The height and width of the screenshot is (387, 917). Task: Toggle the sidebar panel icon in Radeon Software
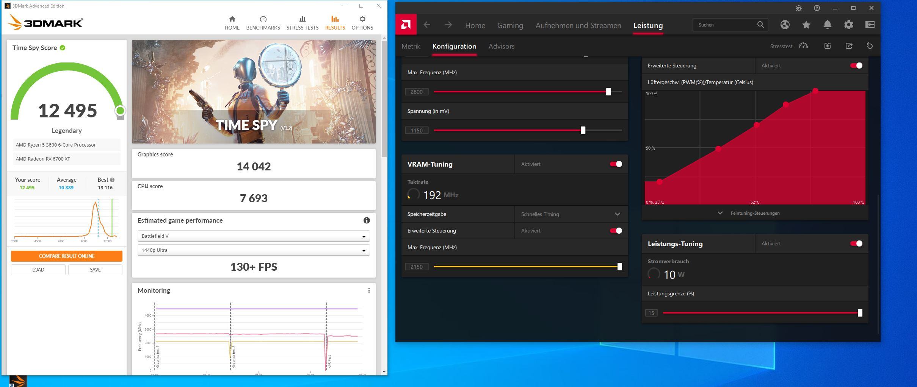click(x=870, y=25)
